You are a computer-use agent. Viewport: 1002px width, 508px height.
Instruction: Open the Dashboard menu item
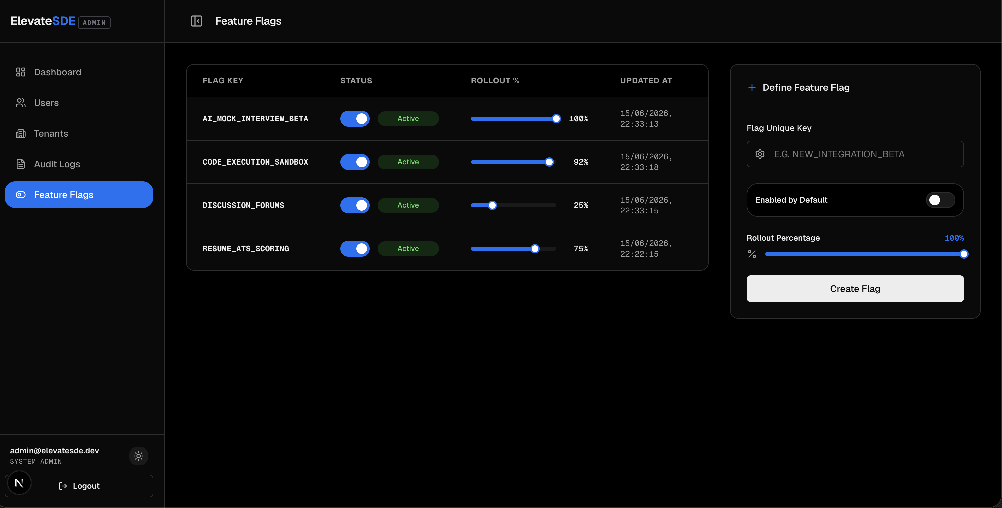point(79,72)
